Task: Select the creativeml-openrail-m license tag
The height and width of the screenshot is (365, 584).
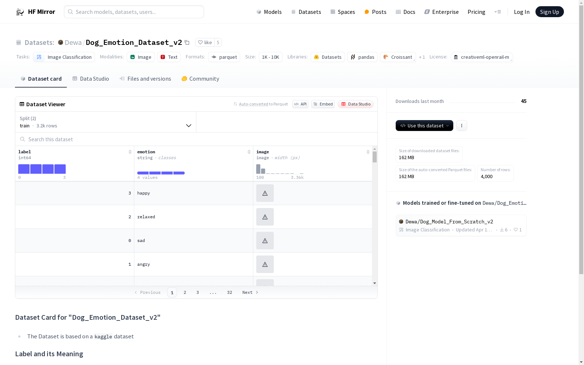Action: [x=481, y=57]
